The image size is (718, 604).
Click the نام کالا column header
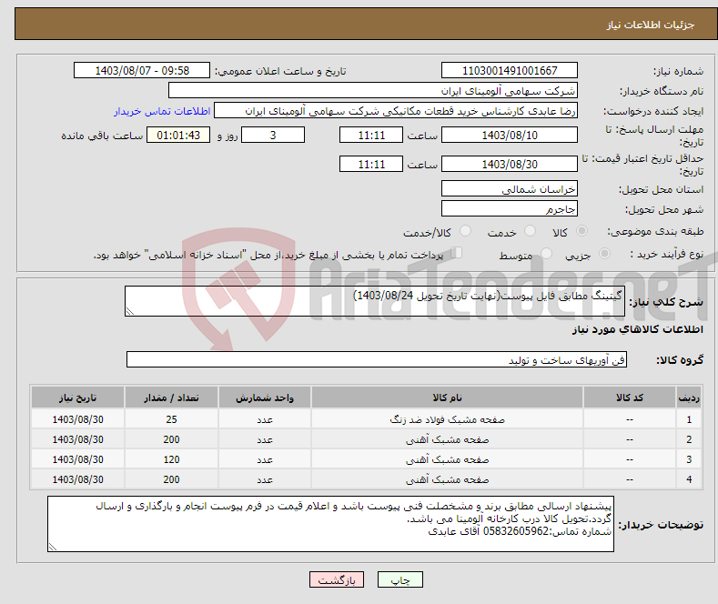(447, 398)
